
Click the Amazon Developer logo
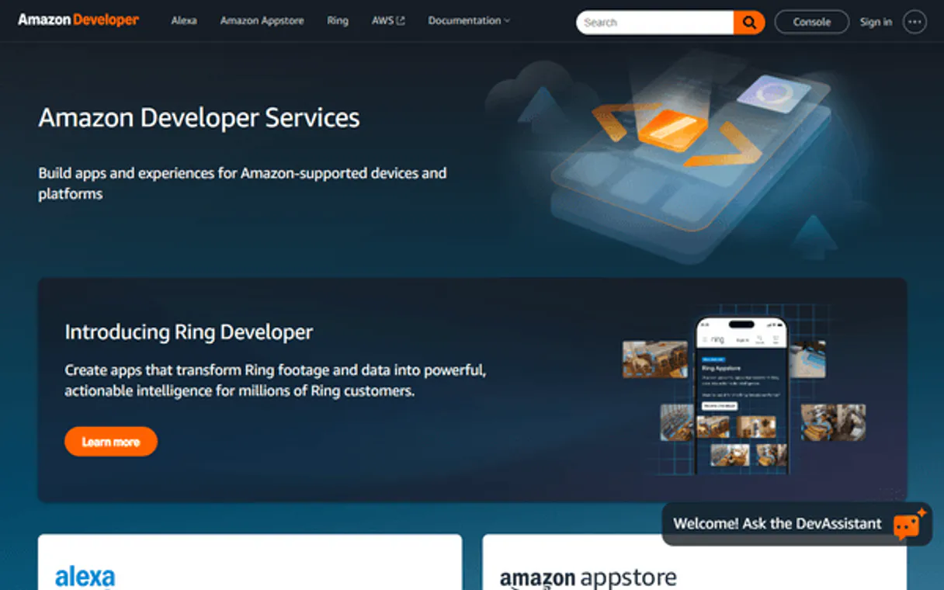coord(78,19)
